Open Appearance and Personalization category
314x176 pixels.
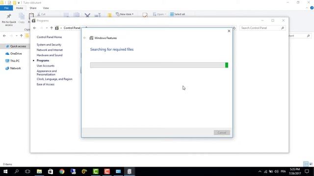tap(47, 73)
